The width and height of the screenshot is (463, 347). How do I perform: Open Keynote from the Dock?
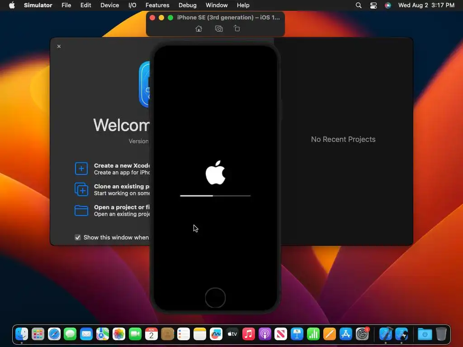click(x=297, y=334)
